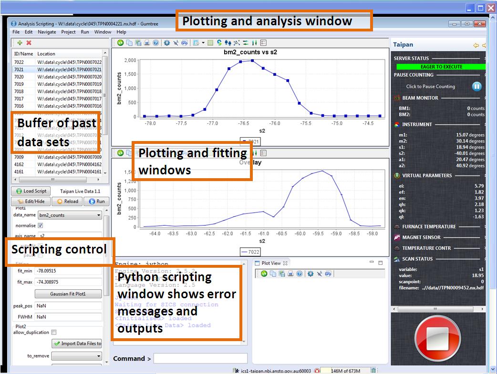Click the red remove data set icon
Screen dimensions: 497x374
tap(29, 43)
